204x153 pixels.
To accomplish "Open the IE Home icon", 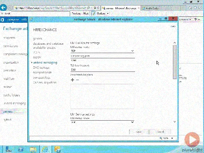I will (190, 8).
